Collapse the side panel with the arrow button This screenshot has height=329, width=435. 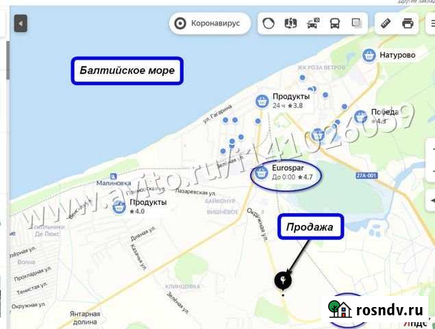(21, 23)
